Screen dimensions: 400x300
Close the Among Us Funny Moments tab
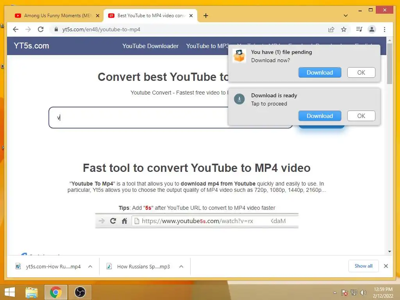[x=97, y=16]
